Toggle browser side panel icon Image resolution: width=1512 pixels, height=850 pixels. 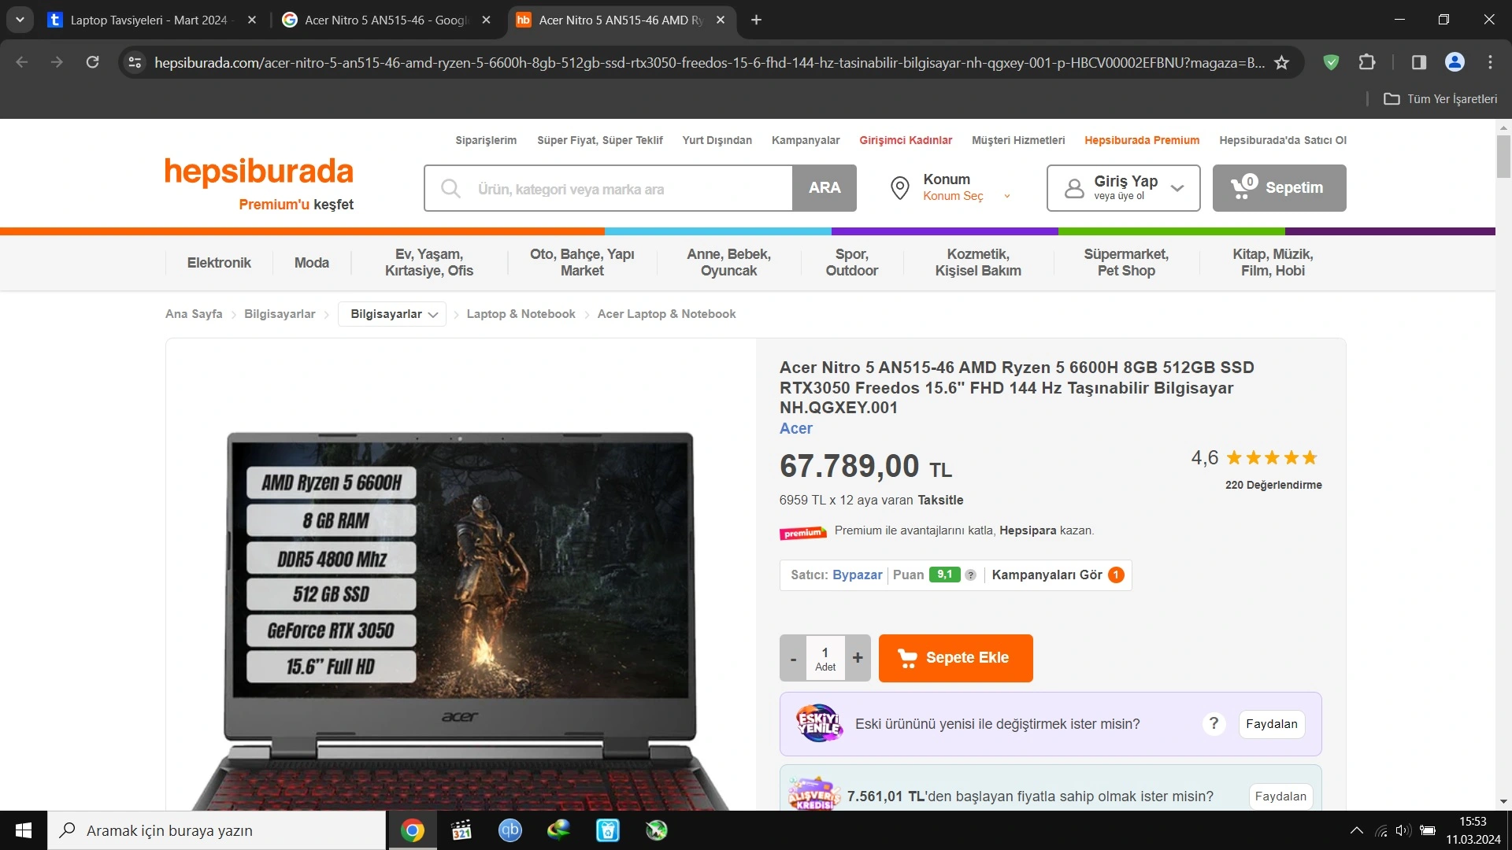[x=1419, y=62]
